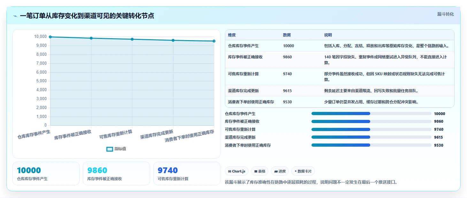
Task: Click table value 9860
Action: pos(287,57)
